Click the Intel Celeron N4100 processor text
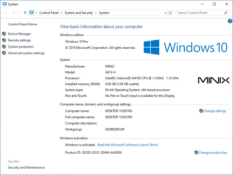 coord(142,78)
